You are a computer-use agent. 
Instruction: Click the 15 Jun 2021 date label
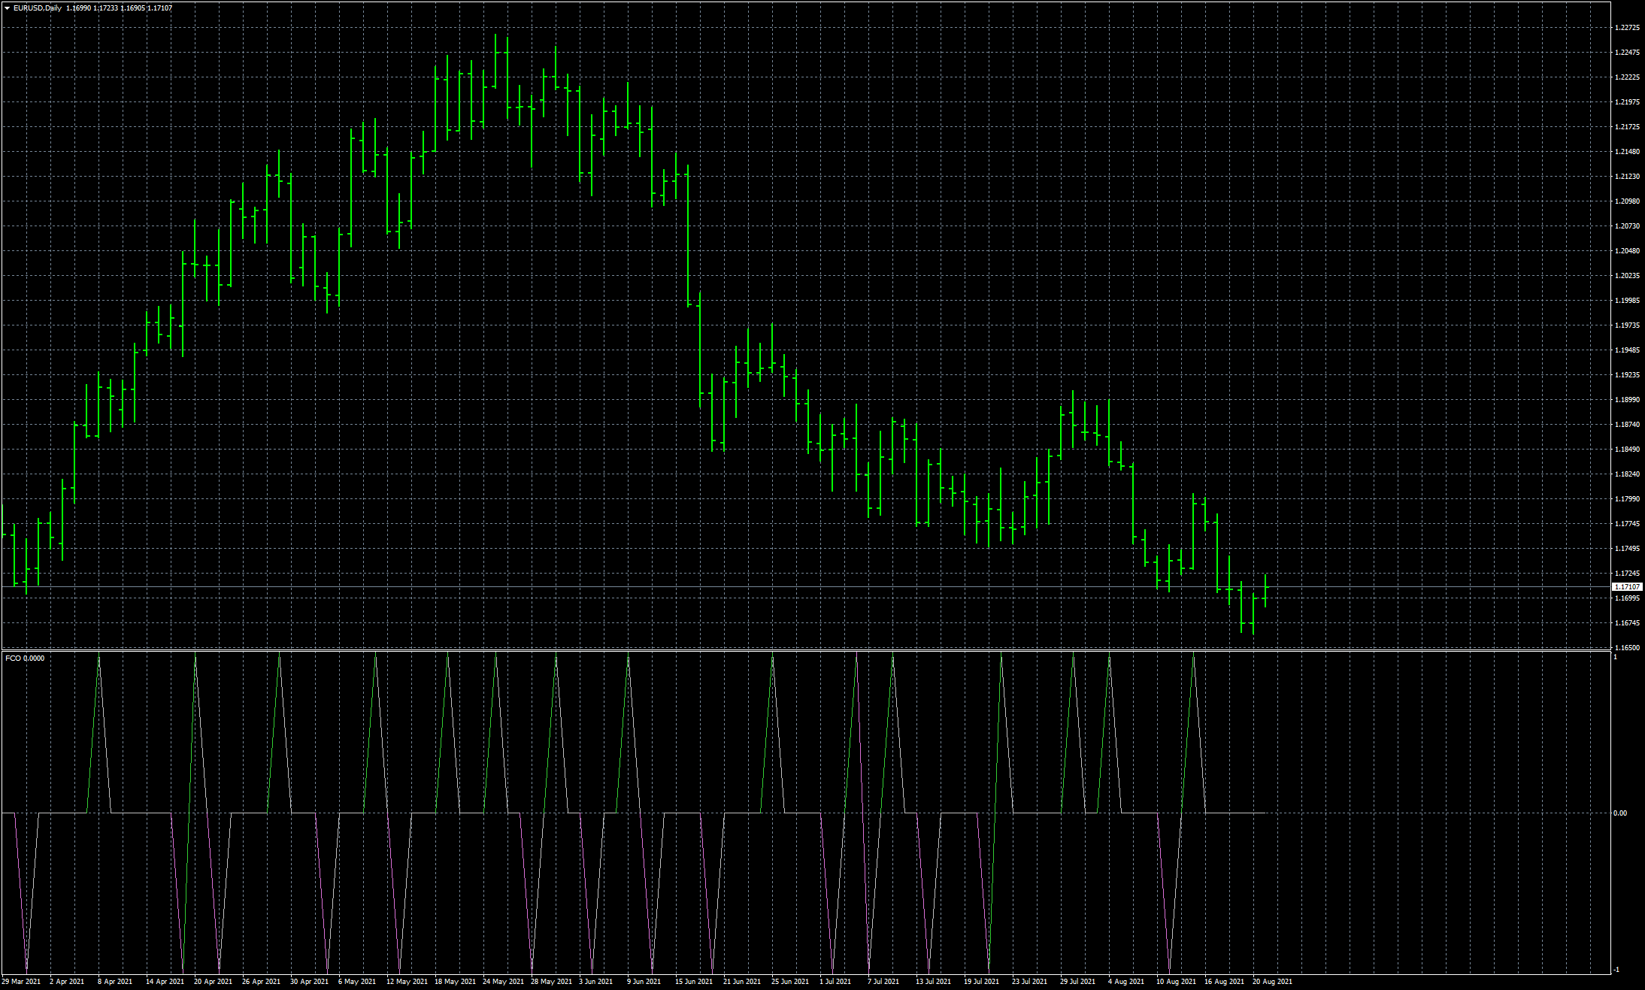pos(694,982)
